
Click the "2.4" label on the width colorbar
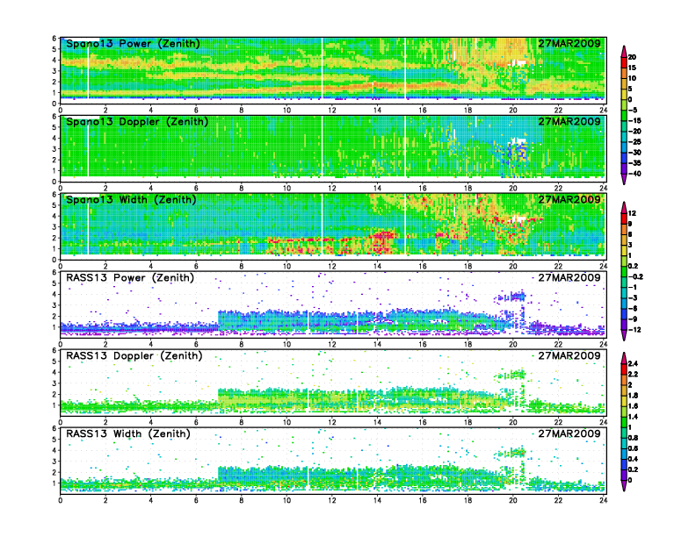coord(633,364)
